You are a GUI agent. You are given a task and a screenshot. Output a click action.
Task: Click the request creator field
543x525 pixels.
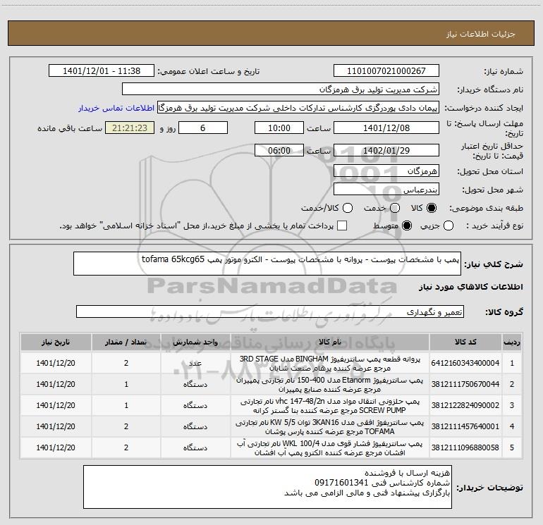coord(298,108)
